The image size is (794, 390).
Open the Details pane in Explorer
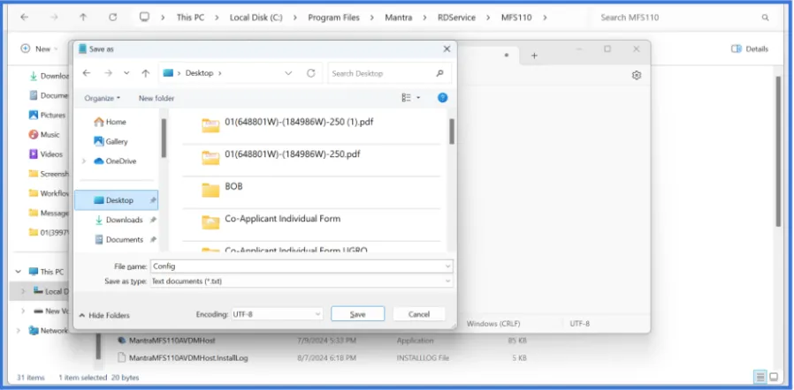750,49
